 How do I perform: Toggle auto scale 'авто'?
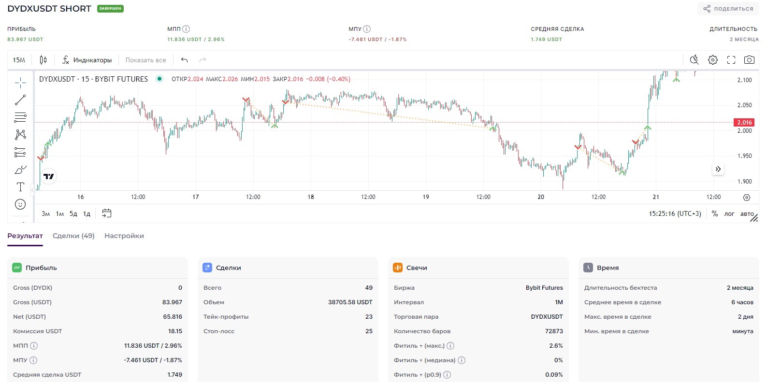click(x=747, y=213)
